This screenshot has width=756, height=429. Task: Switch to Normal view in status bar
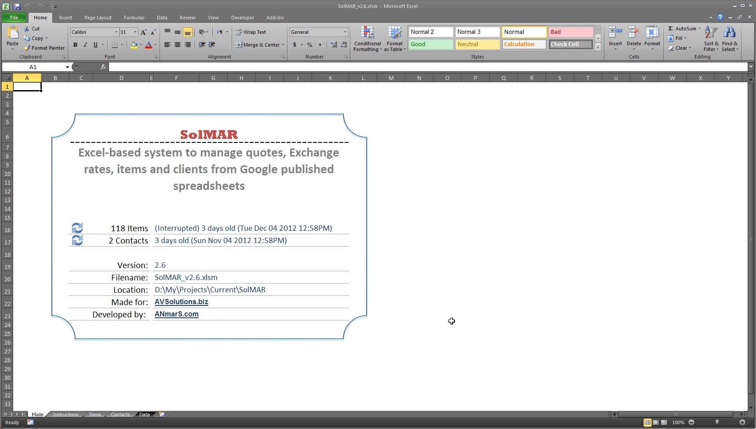[x=647, y=422]
